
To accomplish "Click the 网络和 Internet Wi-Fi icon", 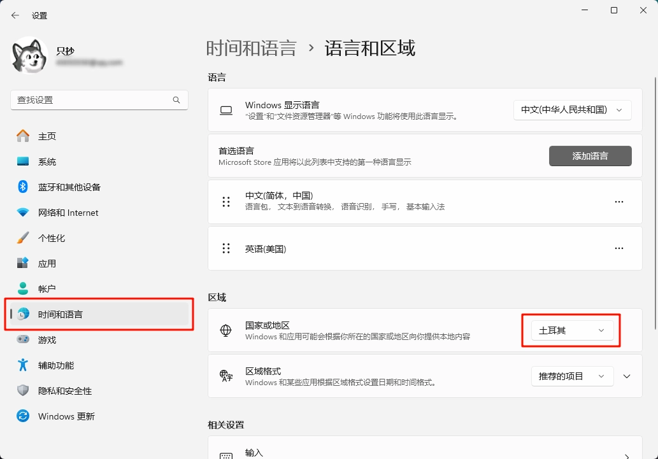I will [x=23, y=213].
